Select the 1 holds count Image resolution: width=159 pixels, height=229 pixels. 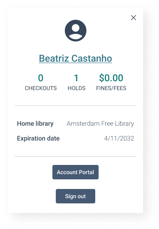coord(77,78)
